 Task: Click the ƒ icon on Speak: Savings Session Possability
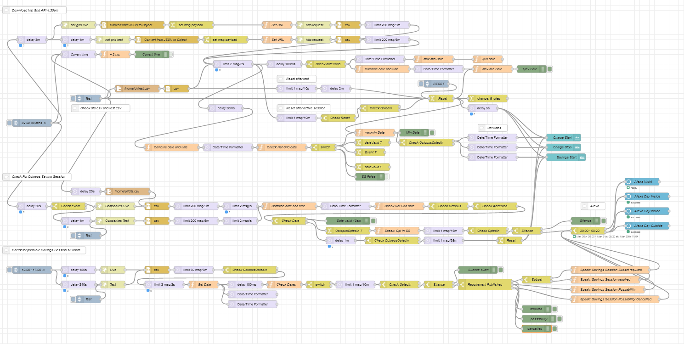coord(575,289)
